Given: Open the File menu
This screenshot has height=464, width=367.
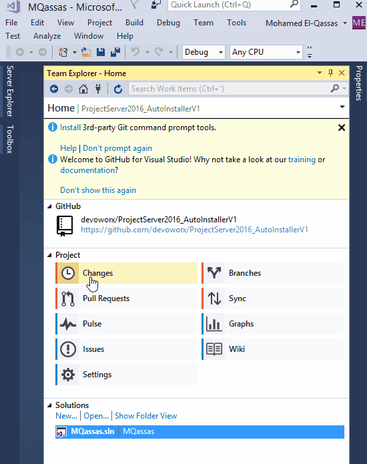Looking at the screenshot, I should (x=11, y=23).
